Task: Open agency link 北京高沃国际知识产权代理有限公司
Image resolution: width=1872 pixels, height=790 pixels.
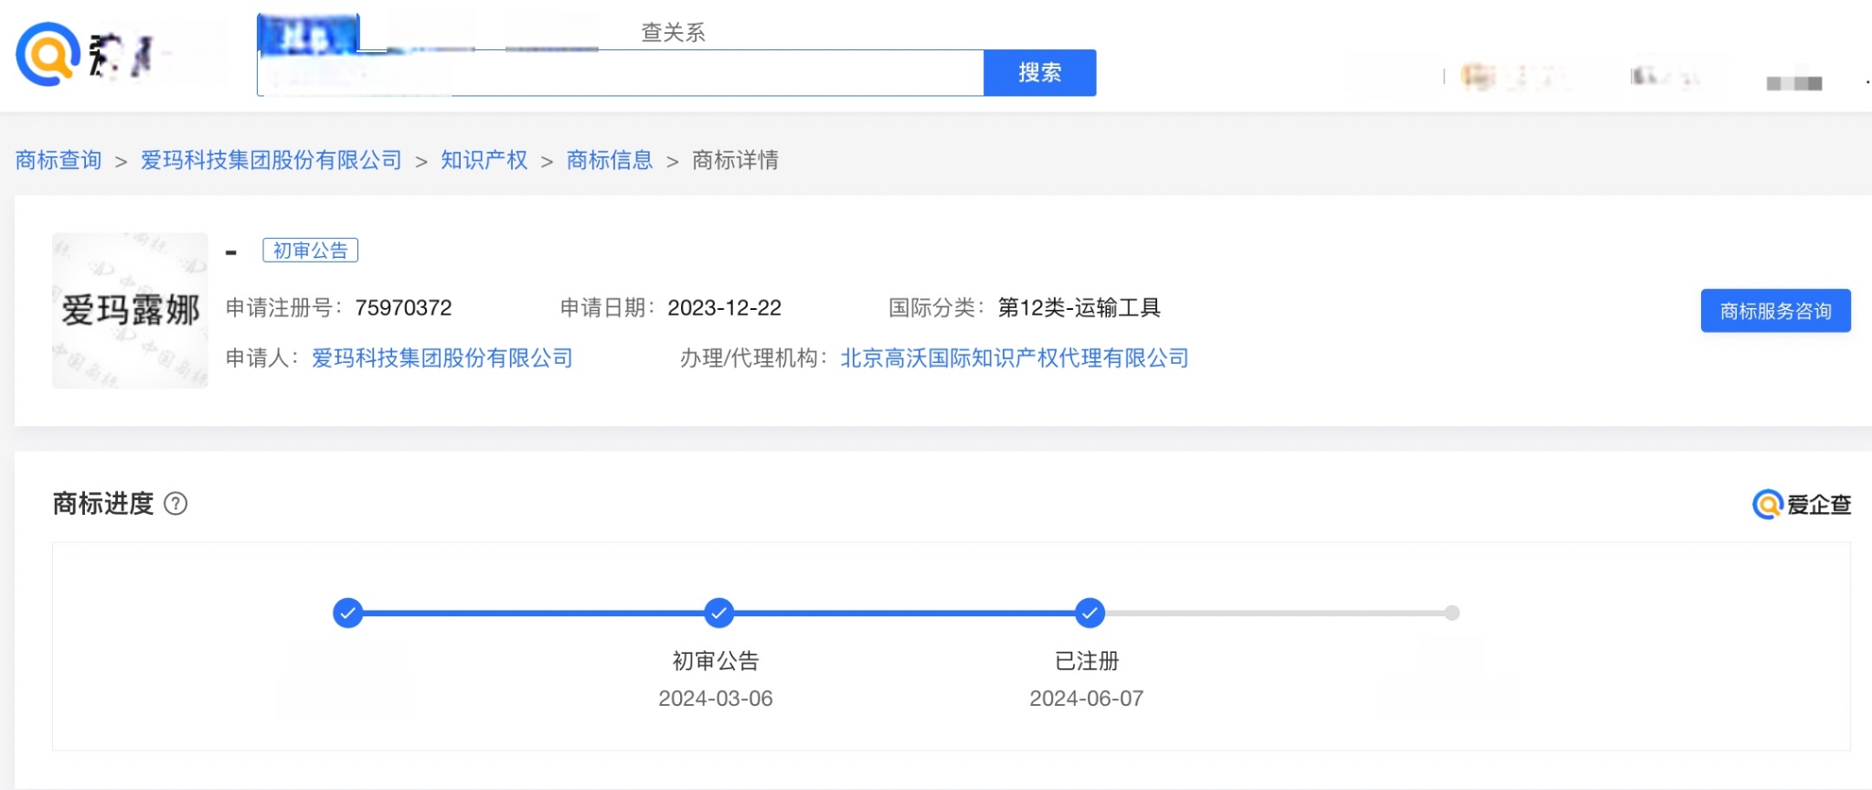Action: pyautogui.click(x=1015, y=358)
